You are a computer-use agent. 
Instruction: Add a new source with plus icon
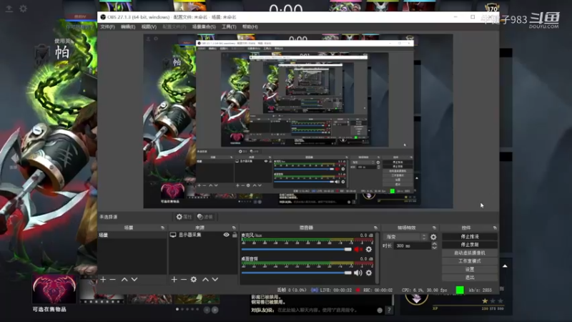174,279
